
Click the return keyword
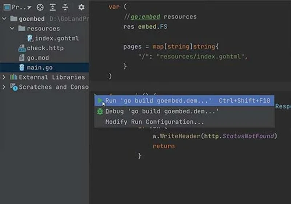pos(164,146)
